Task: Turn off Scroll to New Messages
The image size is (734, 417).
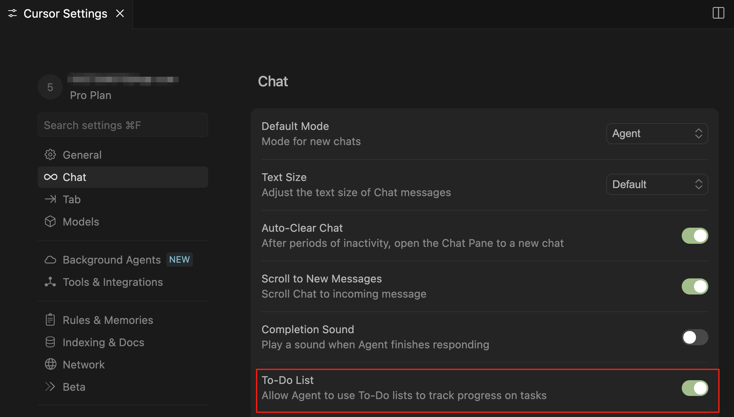Action: click(x=695, y=286)
